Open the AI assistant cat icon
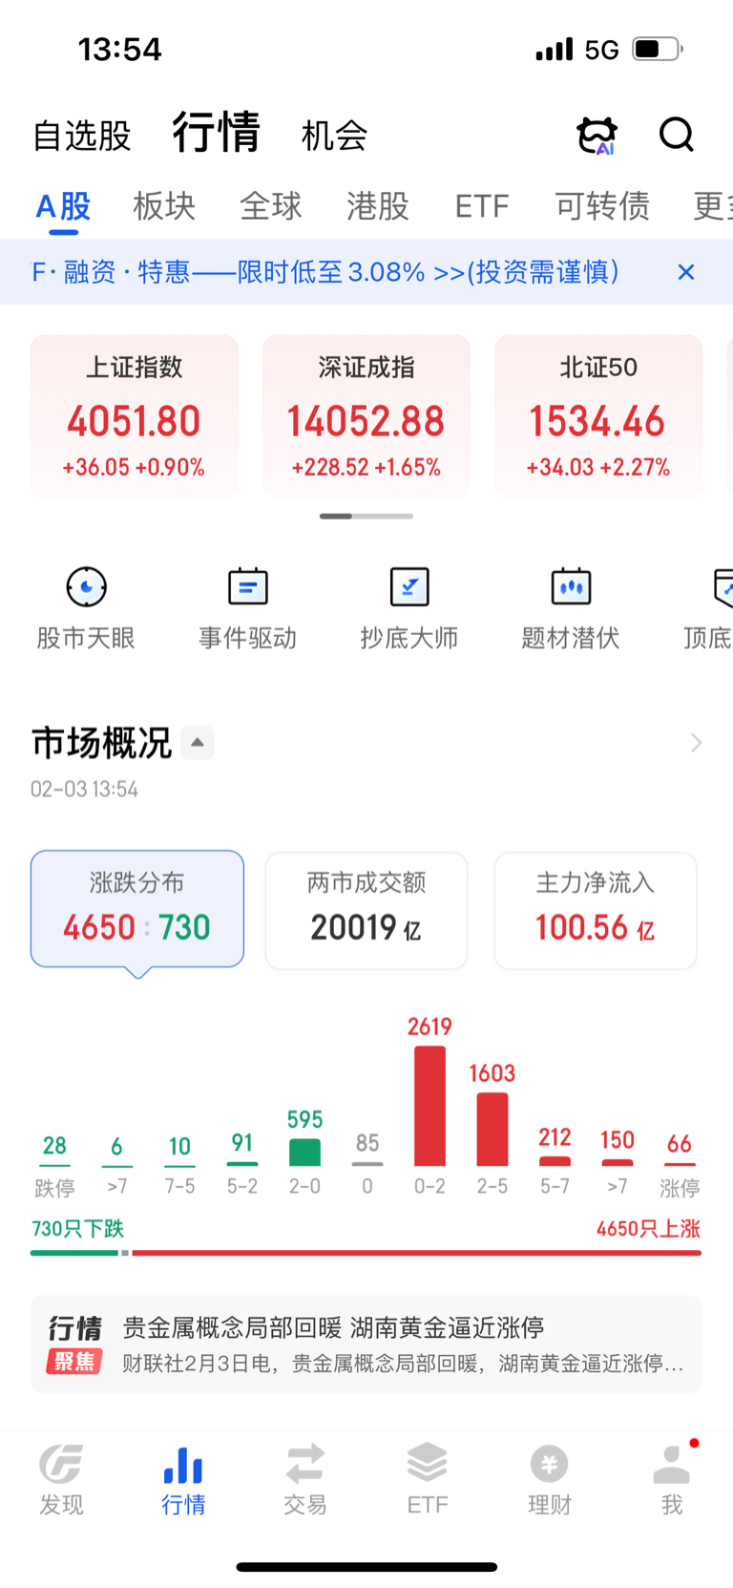This screenshot has height=1588, width=733. [597, 135]
